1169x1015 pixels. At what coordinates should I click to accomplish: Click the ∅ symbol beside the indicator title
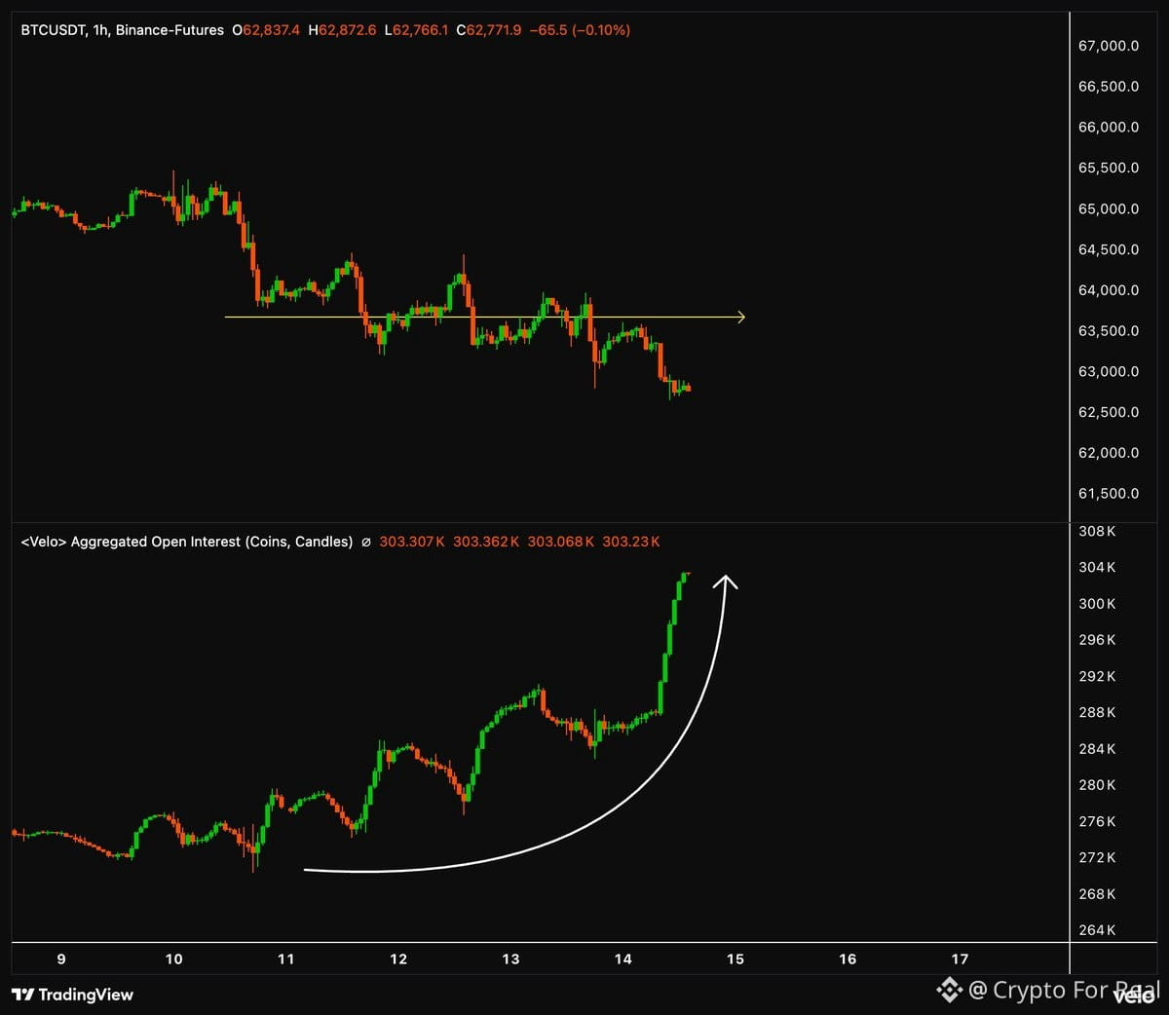pyautogui.click(x=366, y=542)
